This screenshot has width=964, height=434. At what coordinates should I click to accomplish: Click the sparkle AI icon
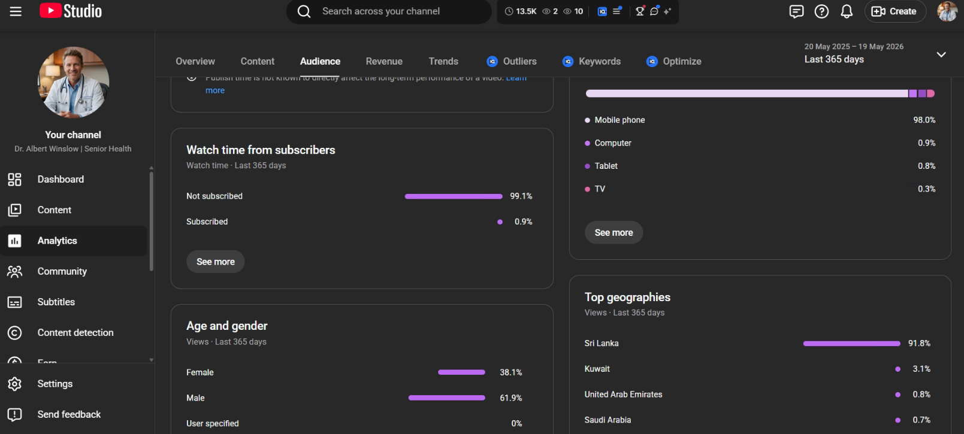click(667, 11)
